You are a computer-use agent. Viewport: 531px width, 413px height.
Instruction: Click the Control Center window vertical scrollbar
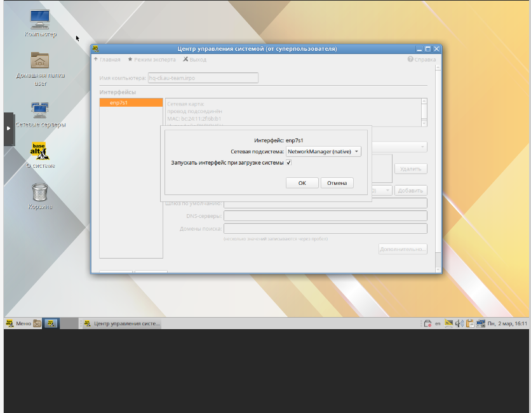438,161
